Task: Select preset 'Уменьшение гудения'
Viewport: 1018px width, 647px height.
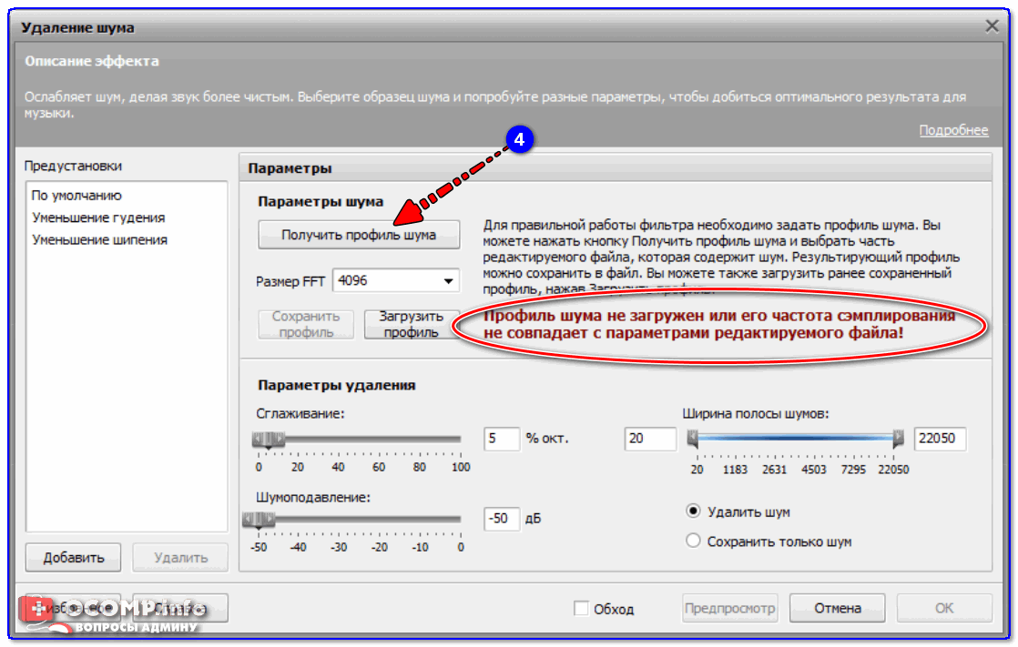Action: (x=98, y=217)
